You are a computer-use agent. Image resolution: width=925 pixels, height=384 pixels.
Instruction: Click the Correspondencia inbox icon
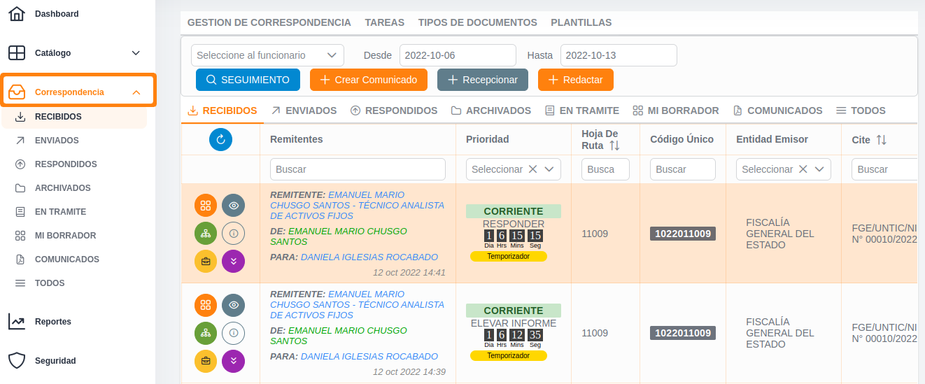(x=17, y=92)
